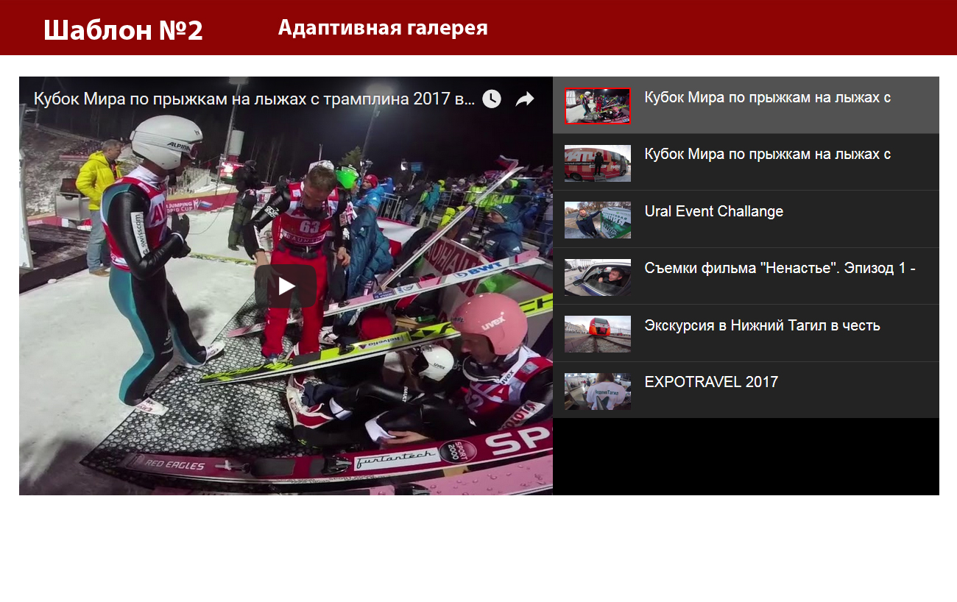Image resolution: width=957 pixels, height=602 pixels.
Task: Click the Watch later clock icon
Action: [492, 99]
